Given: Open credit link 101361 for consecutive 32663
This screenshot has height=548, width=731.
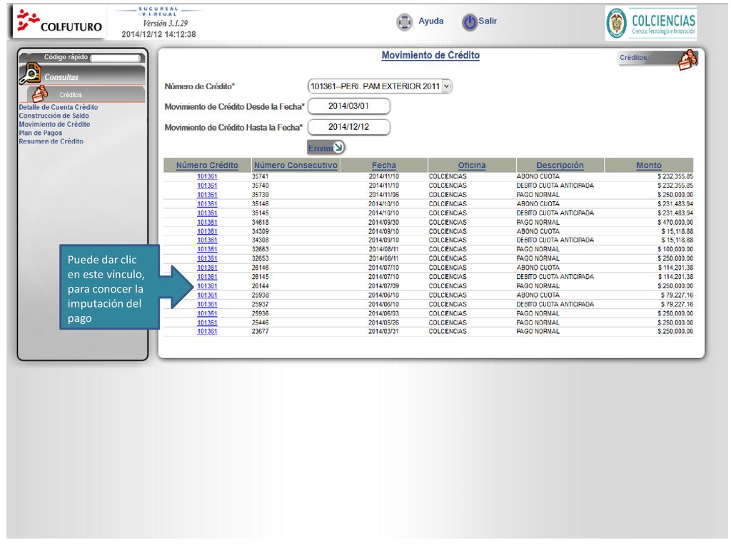Looking at the screenshot, I should tap(207, 249).
